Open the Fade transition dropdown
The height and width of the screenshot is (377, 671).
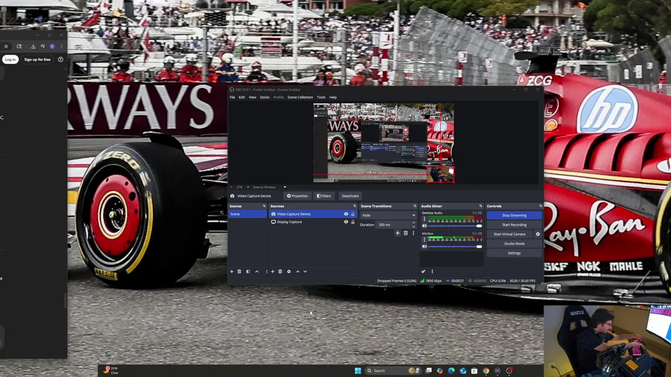[x=388, y=215]
